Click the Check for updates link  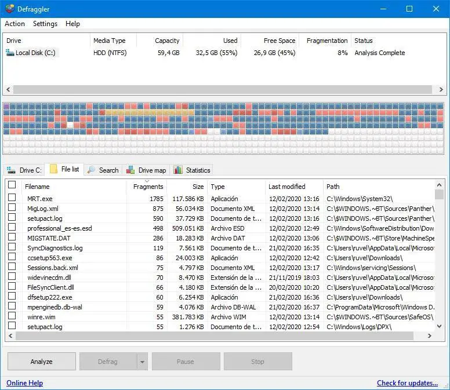pyautogui.click(x=407, y=383)
